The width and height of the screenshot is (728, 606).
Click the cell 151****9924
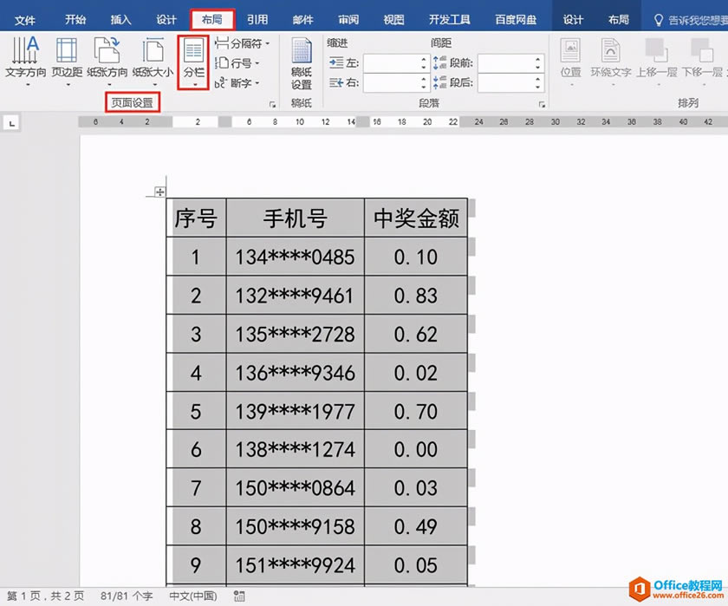[296, 564]
